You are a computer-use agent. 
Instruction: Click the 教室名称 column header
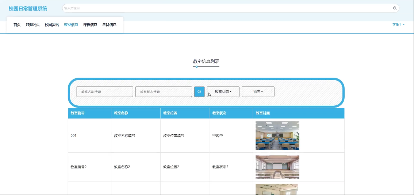[136, 113]
